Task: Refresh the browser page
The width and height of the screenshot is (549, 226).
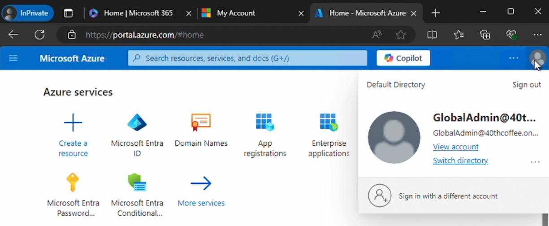Action: (x=40, y=35)
